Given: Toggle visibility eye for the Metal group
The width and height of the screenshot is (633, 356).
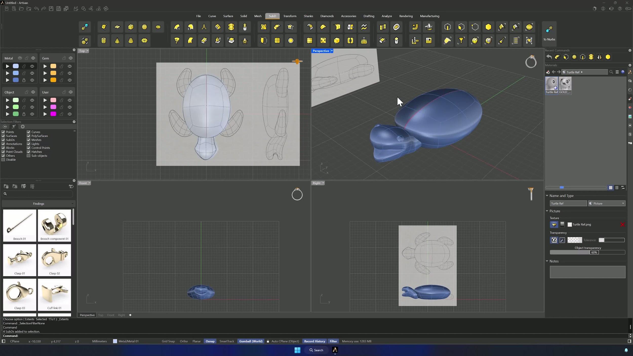Looking at the screenshot, I should 33,58.
